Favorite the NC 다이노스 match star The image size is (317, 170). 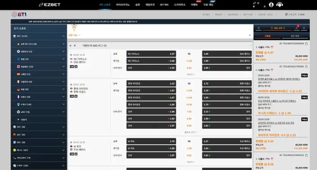tap(71, 55)
